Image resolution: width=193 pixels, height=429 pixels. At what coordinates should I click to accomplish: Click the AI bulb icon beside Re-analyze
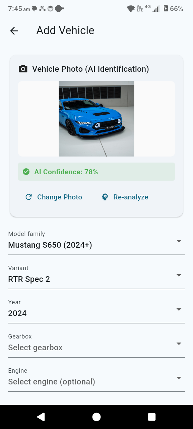[x=104, y=197]
